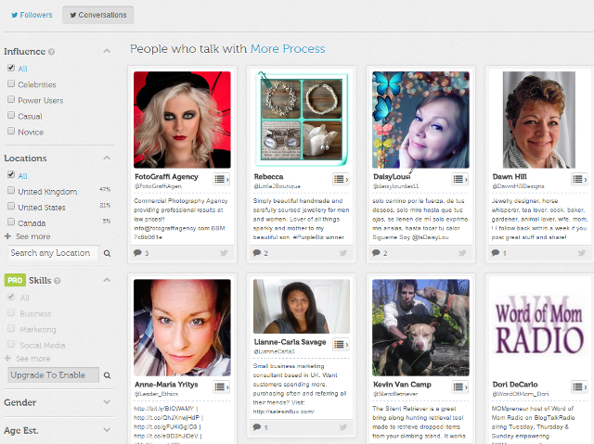
Task: Click the Upgrade To Enable button
Action: (52, 375)
